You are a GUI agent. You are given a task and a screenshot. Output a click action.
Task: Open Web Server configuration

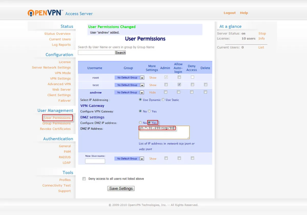point(61,89)
